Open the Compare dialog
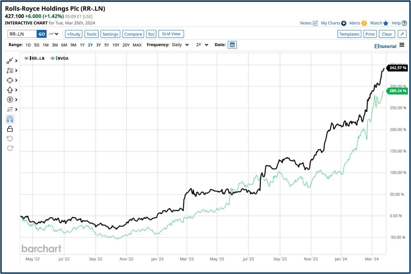The image size is (411, 274). 133,34
